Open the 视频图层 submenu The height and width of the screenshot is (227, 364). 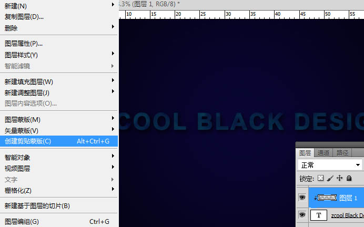[59, 168]
